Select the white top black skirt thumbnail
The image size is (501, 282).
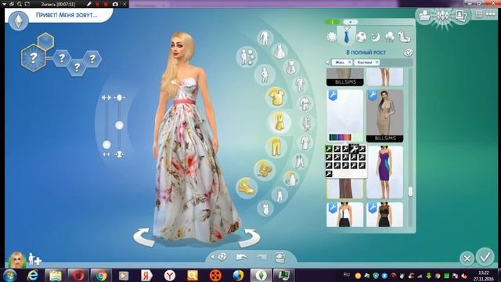point(344,215)
